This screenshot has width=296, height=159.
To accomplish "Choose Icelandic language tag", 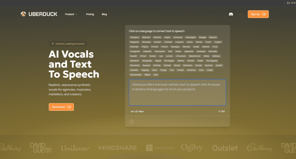I will coord(147,51).
